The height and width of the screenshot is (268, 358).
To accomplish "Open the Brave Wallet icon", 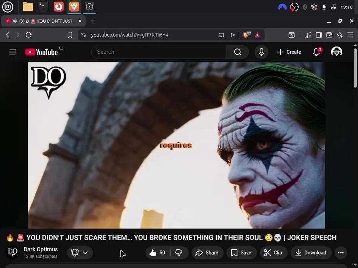I will [329, 35].
